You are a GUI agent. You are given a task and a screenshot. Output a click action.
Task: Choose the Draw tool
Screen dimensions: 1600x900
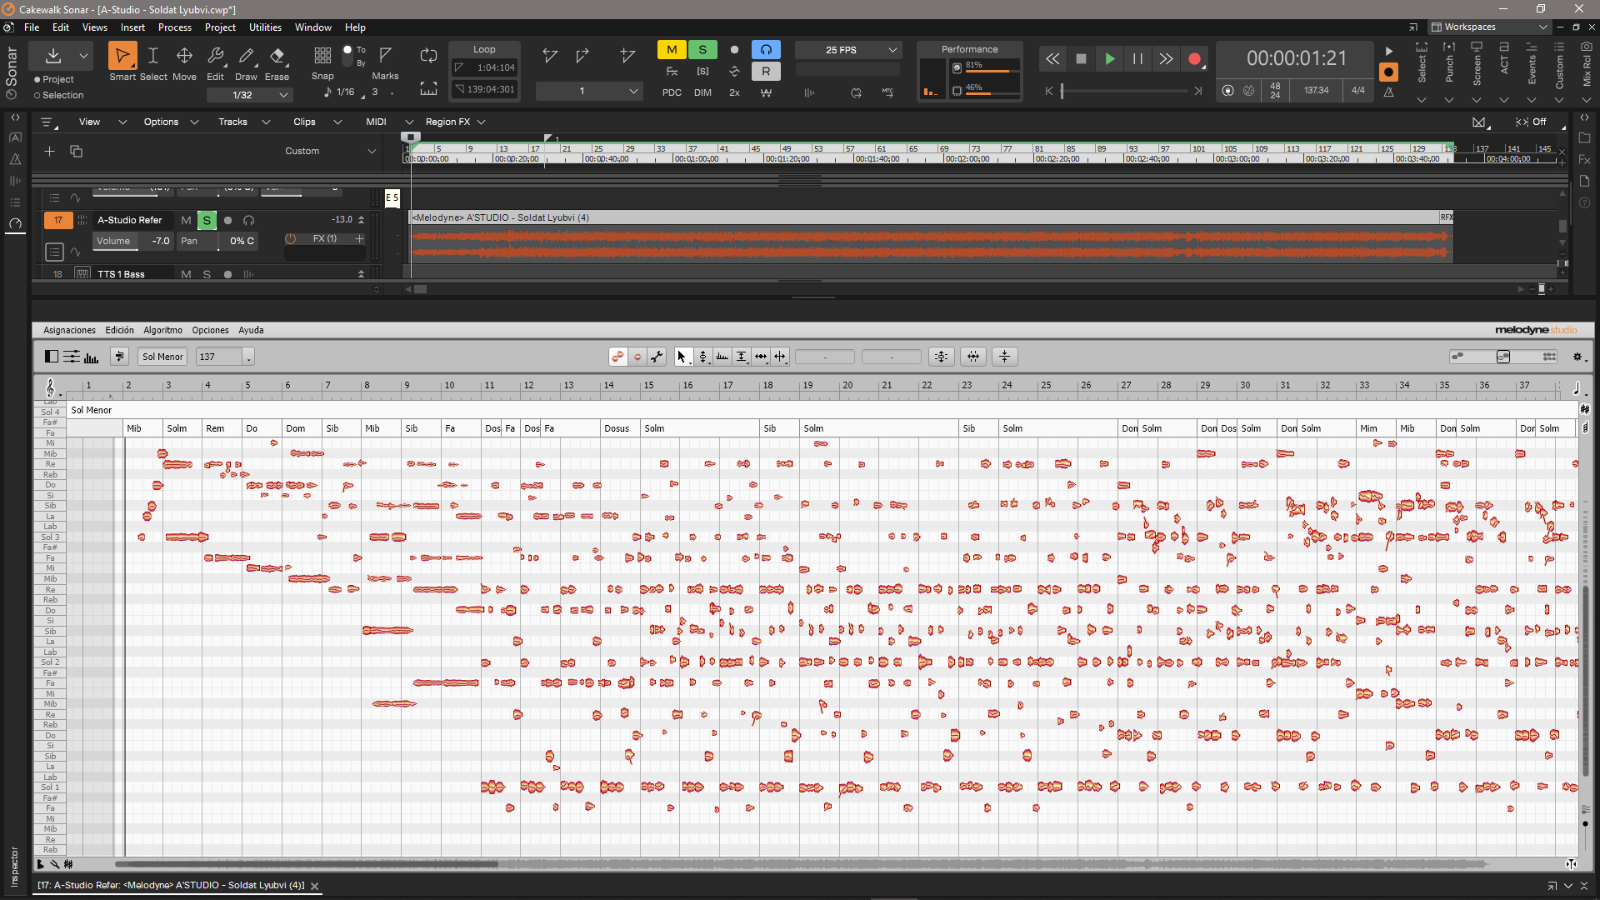tap(246, 57)
